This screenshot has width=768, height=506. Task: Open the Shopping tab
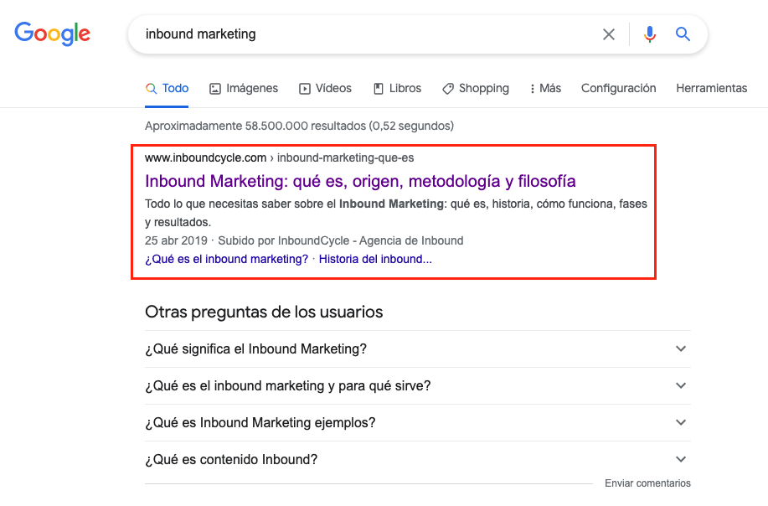pos(476,88)
